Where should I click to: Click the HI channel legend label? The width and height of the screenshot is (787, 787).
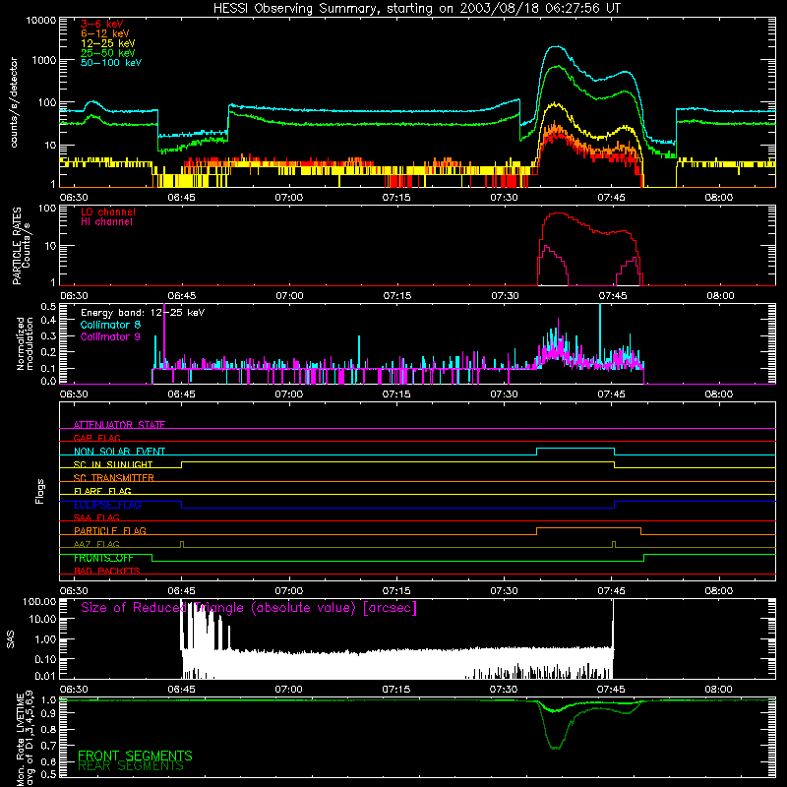(x=106, y=222)
